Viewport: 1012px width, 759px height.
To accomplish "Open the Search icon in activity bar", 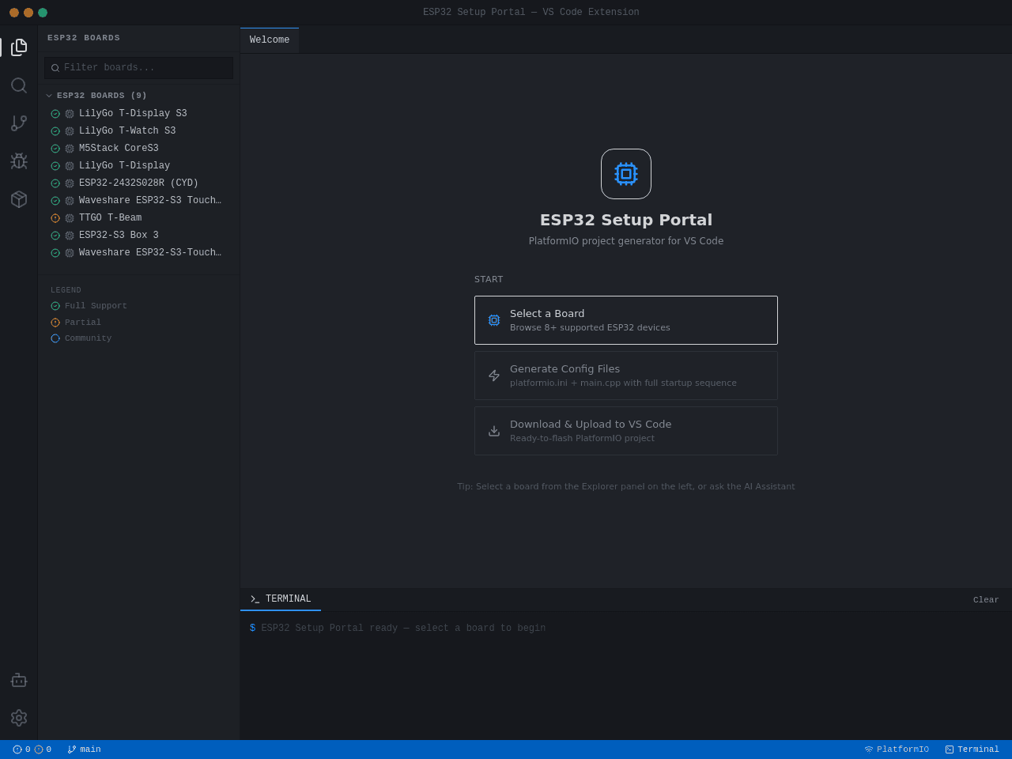I will [19, 85].
